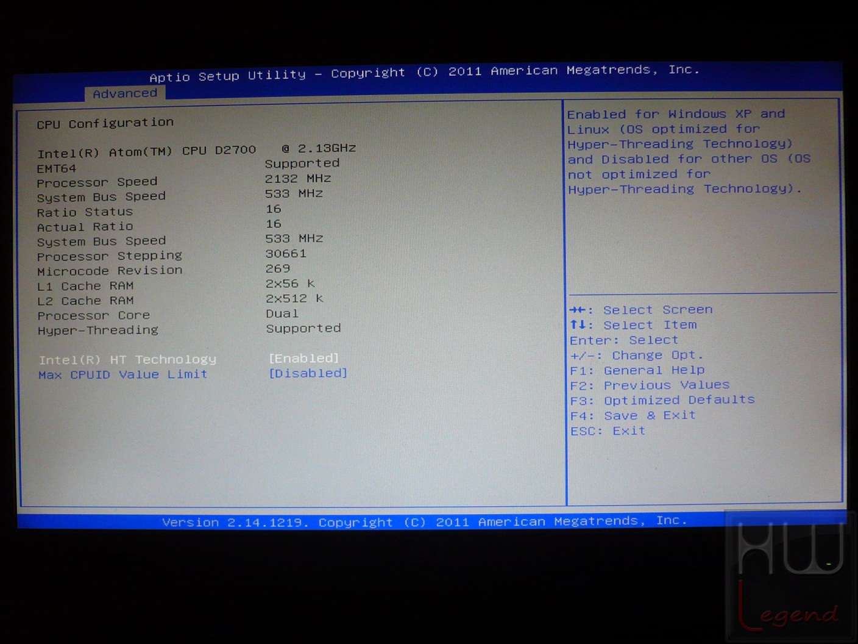Click the Dual value

click(x=282, y=313)
